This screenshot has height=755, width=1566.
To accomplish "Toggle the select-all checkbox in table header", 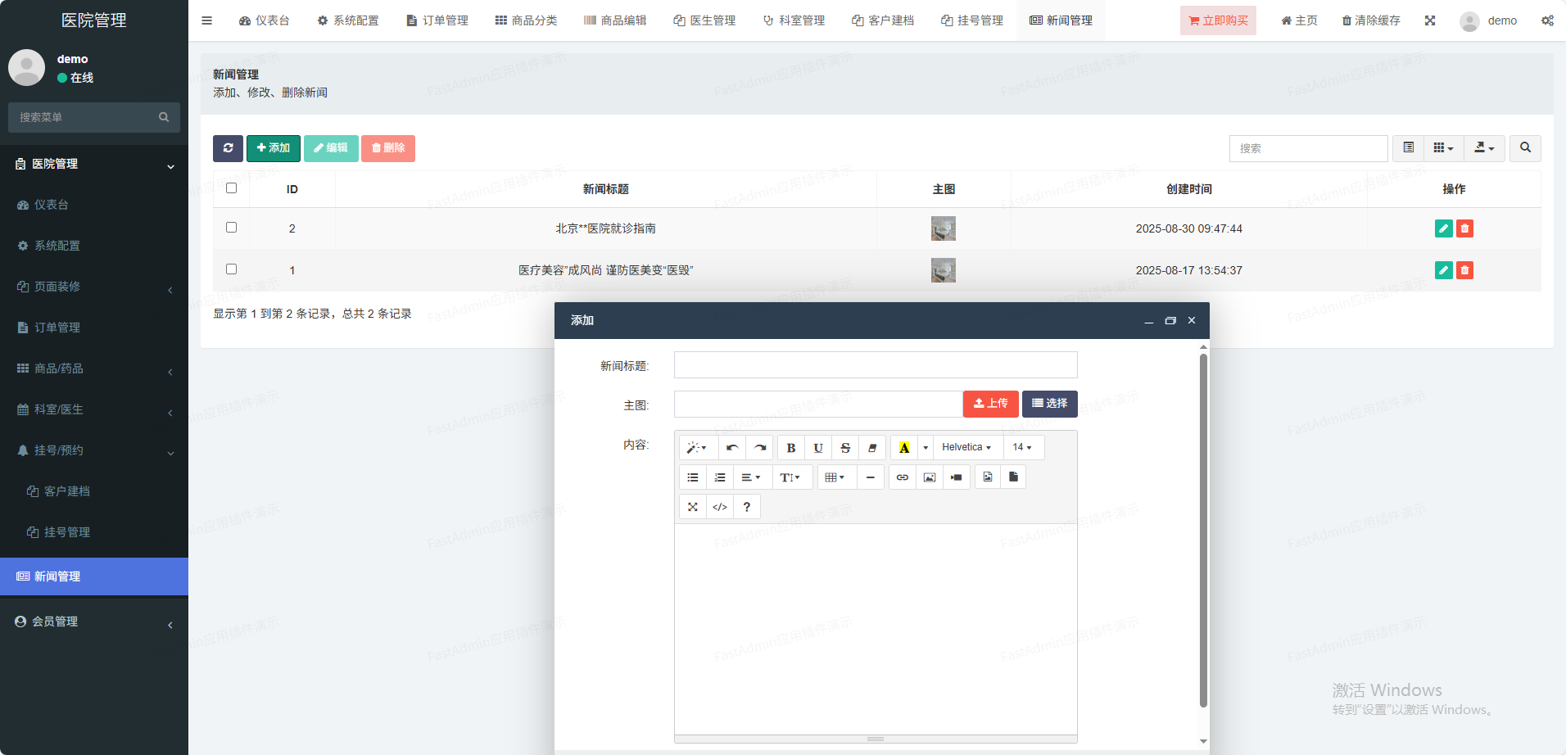I will click(231, 188).
